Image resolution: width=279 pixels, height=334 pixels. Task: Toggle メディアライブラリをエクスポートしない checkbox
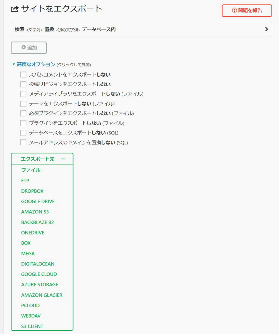click(23, 94)
